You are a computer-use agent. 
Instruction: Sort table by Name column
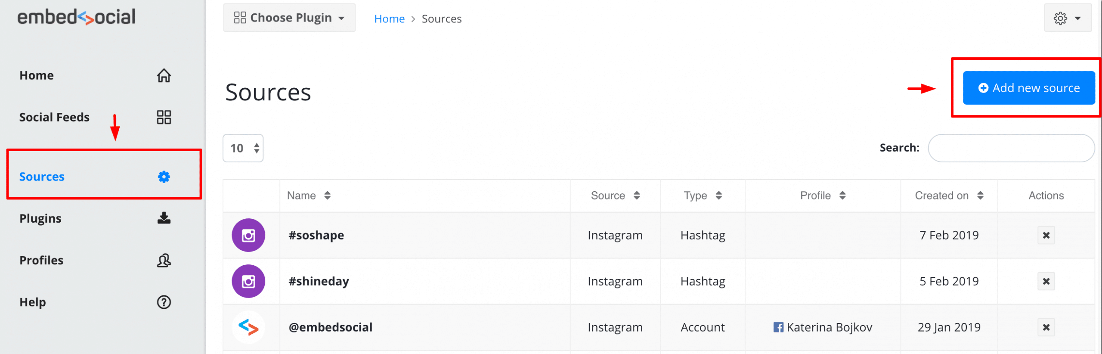309,196
